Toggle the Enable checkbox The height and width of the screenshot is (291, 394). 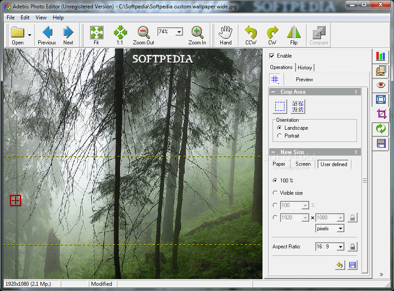pos(272,56)
